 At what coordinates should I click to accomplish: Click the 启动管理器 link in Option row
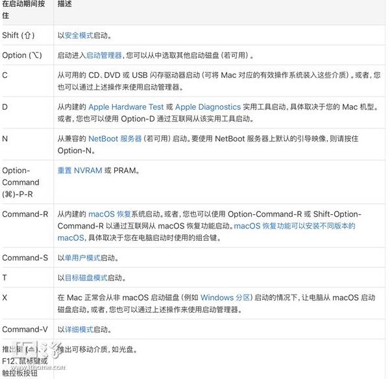(104, 56)
